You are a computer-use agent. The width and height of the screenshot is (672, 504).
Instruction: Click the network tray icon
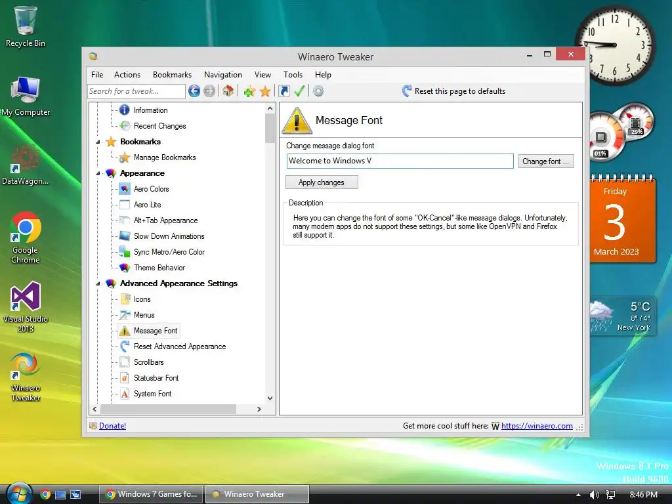(611, 495)
